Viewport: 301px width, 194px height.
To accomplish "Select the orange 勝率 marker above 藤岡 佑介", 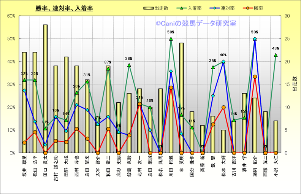I will coord(255,77).
